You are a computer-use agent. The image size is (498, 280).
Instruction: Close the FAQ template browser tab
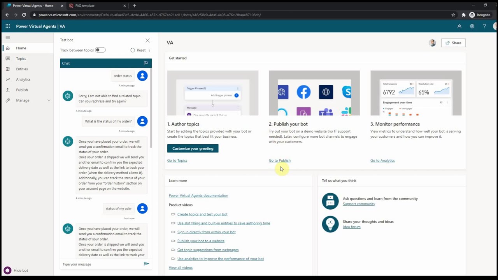(x=124, y=5)
